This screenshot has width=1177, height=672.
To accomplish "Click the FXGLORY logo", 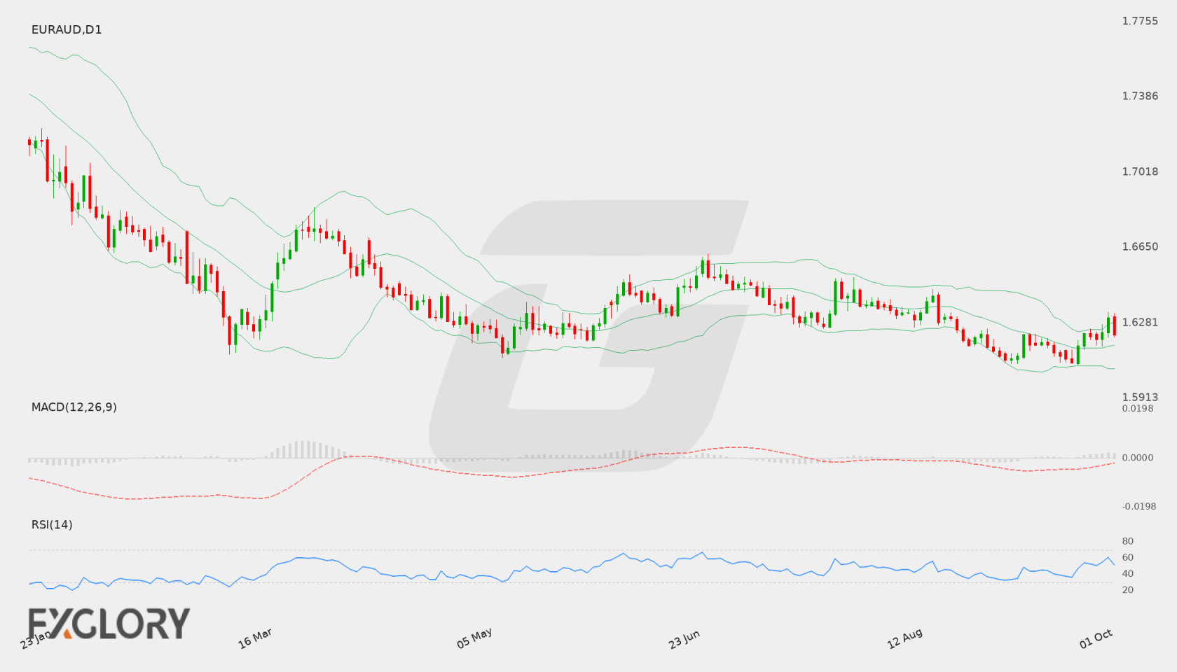I will 109,623.
